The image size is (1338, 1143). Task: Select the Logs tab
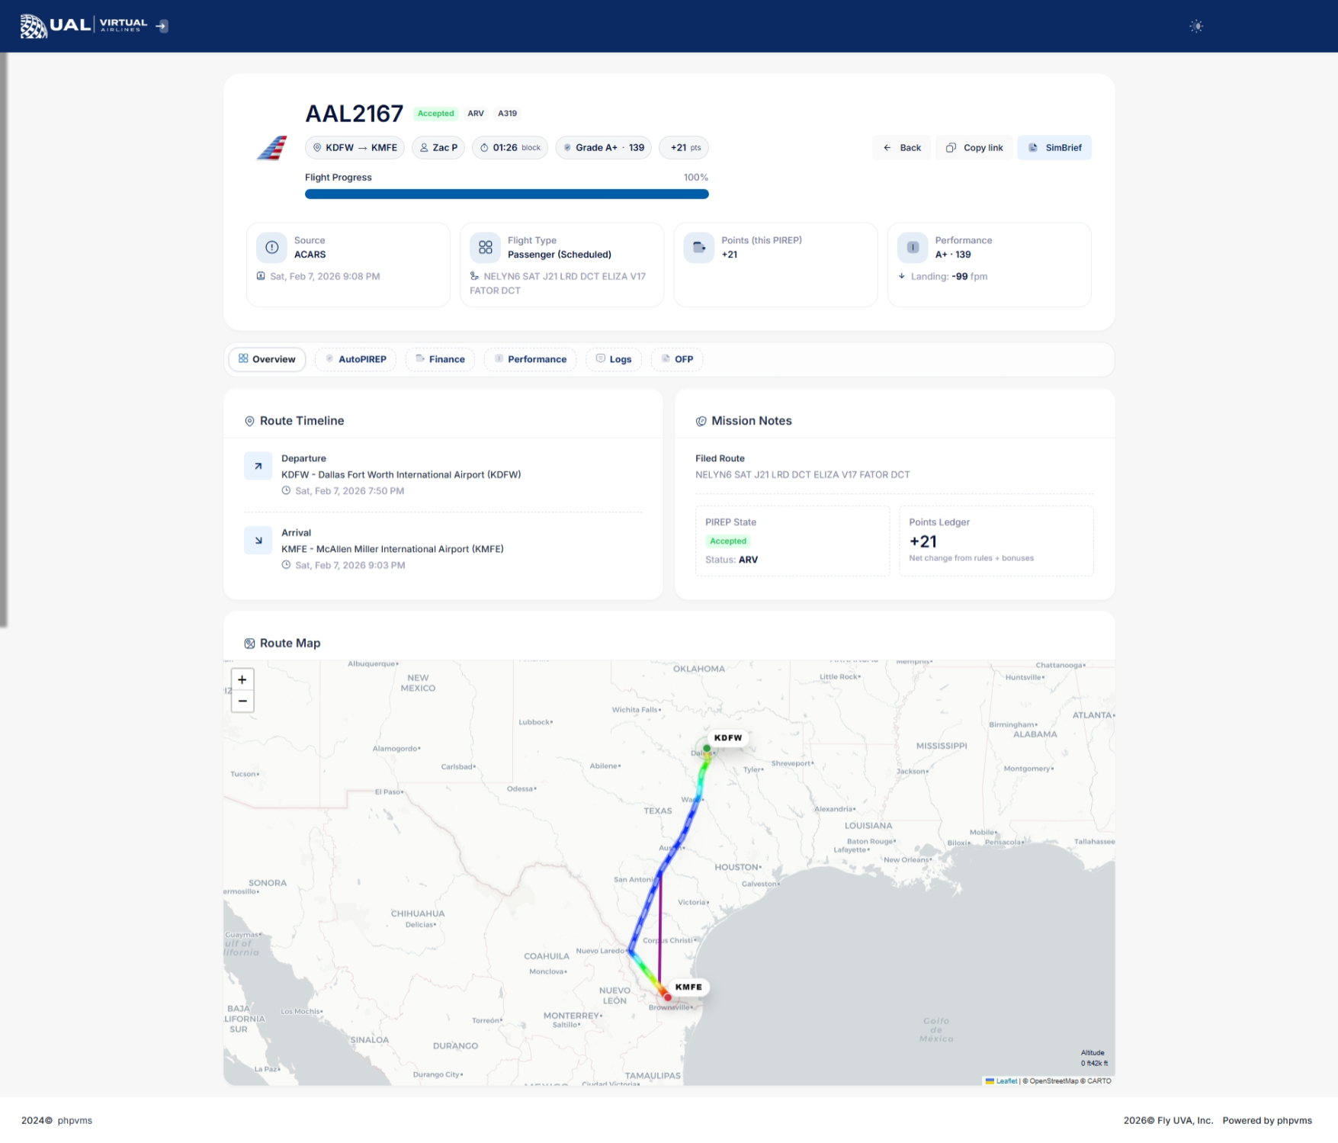[x=614, y=359]
